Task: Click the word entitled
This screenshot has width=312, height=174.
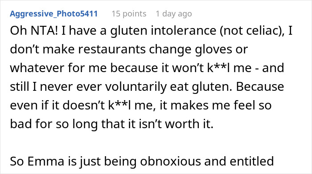Action: 252,161
